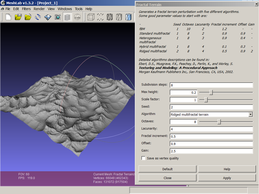
Task: Take a snapshot with the camera icon
Action: pos(58,17)
